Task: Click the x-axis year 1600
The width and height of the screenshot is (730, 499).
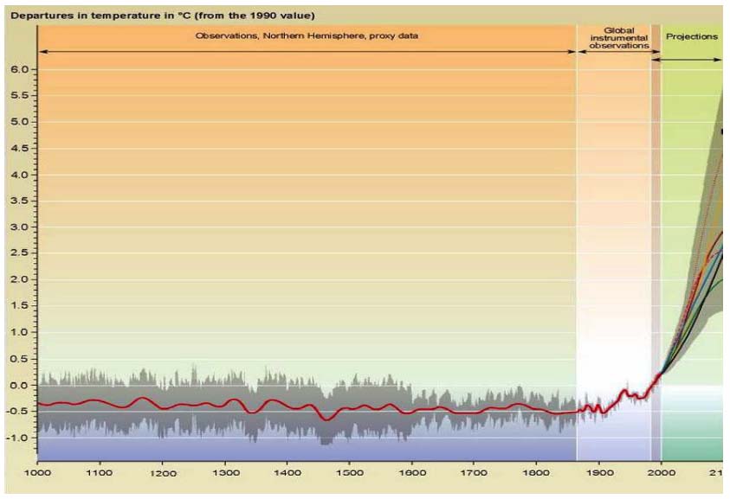Action: (x=412, y=473)
